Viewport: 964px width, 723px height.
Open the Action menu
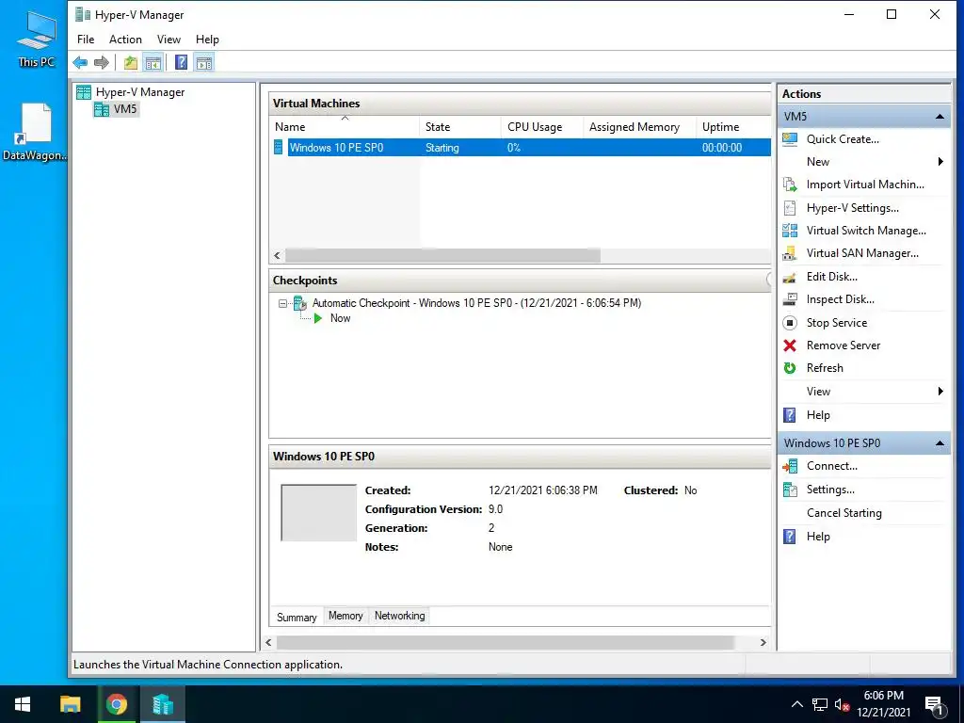coord(125,40)
